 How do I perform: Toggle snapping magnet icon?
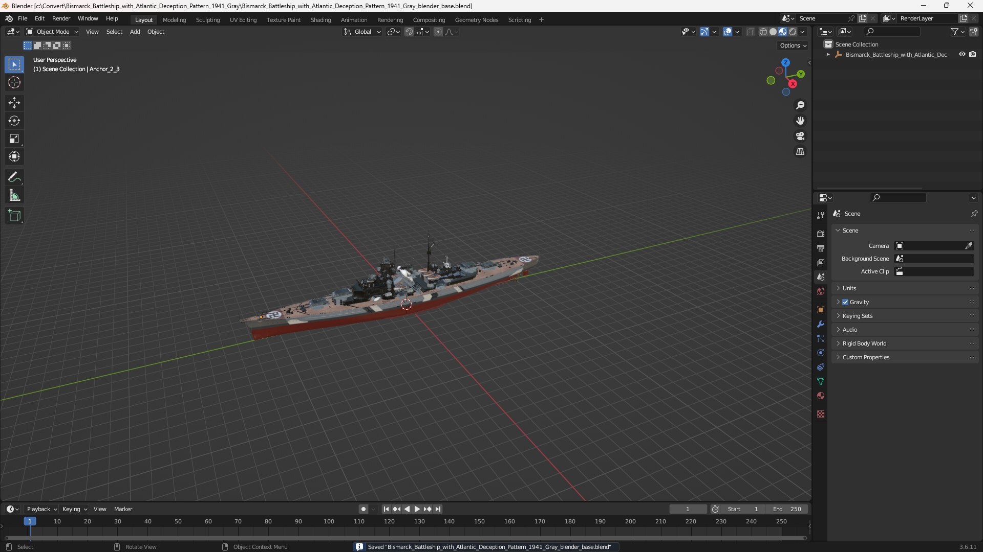pyautogui.click(x=409, y=32)
